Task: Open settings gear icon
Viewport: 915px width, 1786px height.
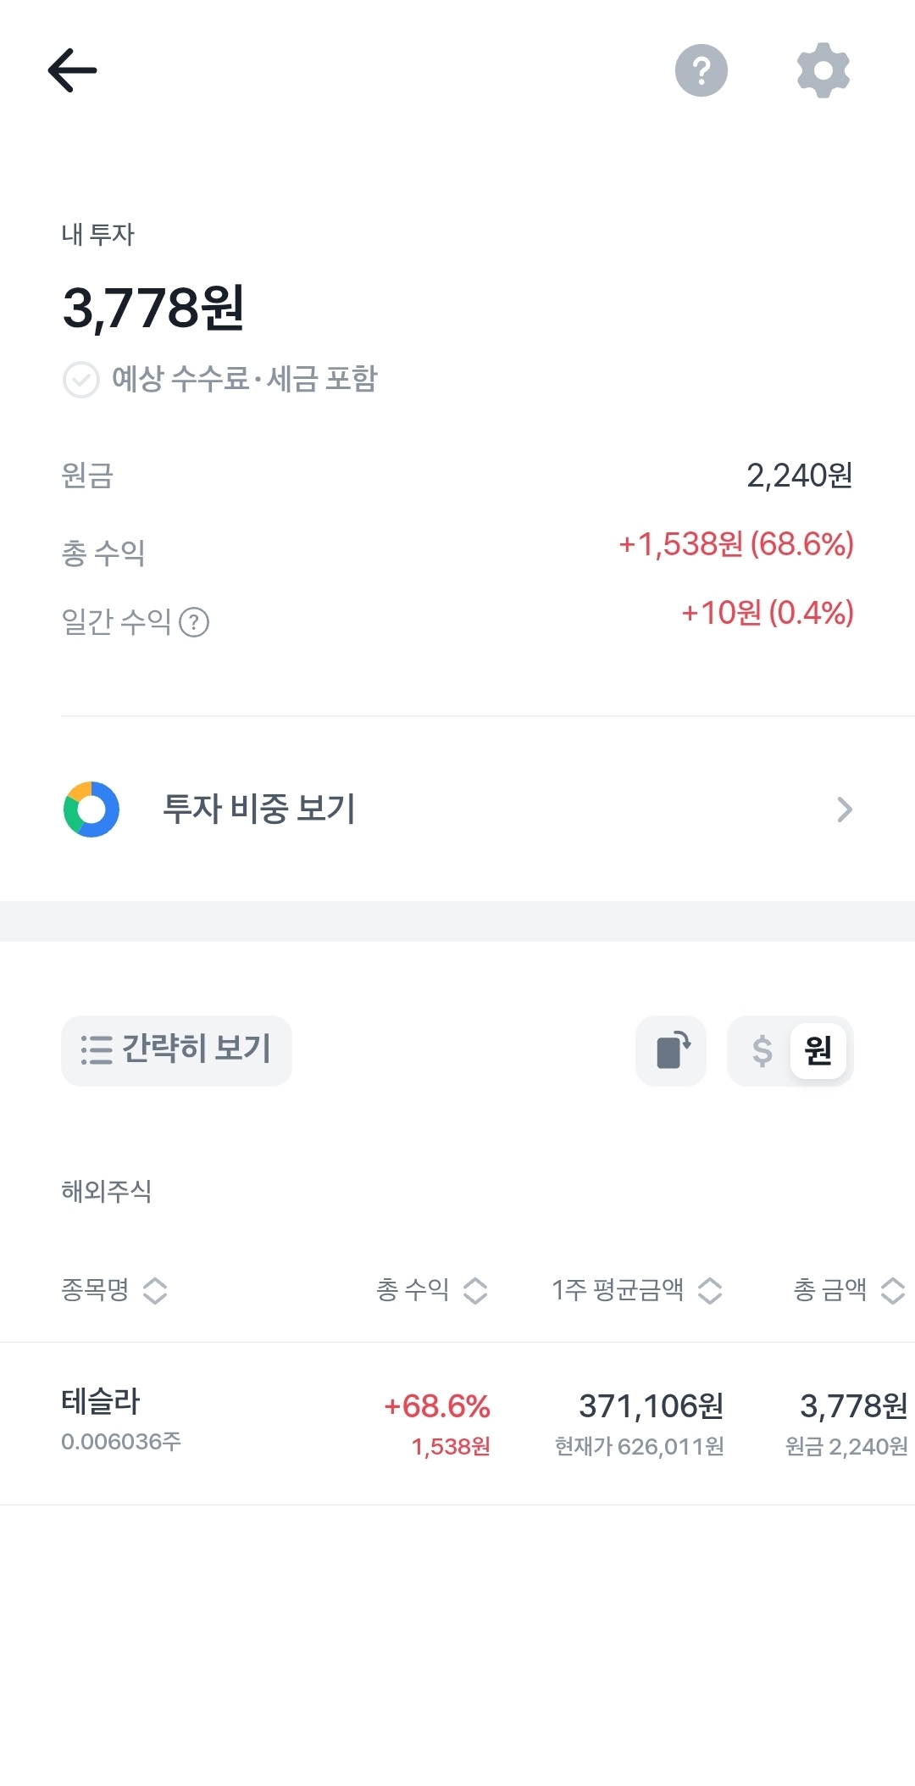Action: click(823, 70)
